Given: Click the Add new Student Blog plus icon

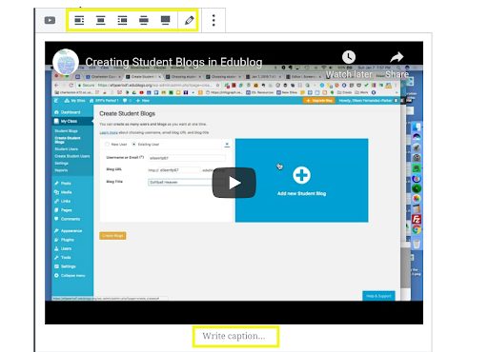Looking at the screenshot, I should point(301,175).
